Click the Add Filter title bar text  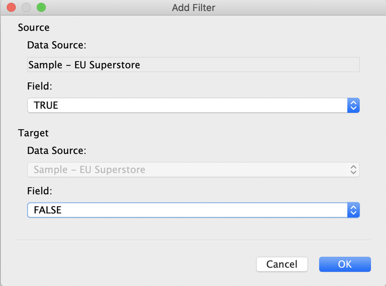pyautogui.click(x=193, y=8)
